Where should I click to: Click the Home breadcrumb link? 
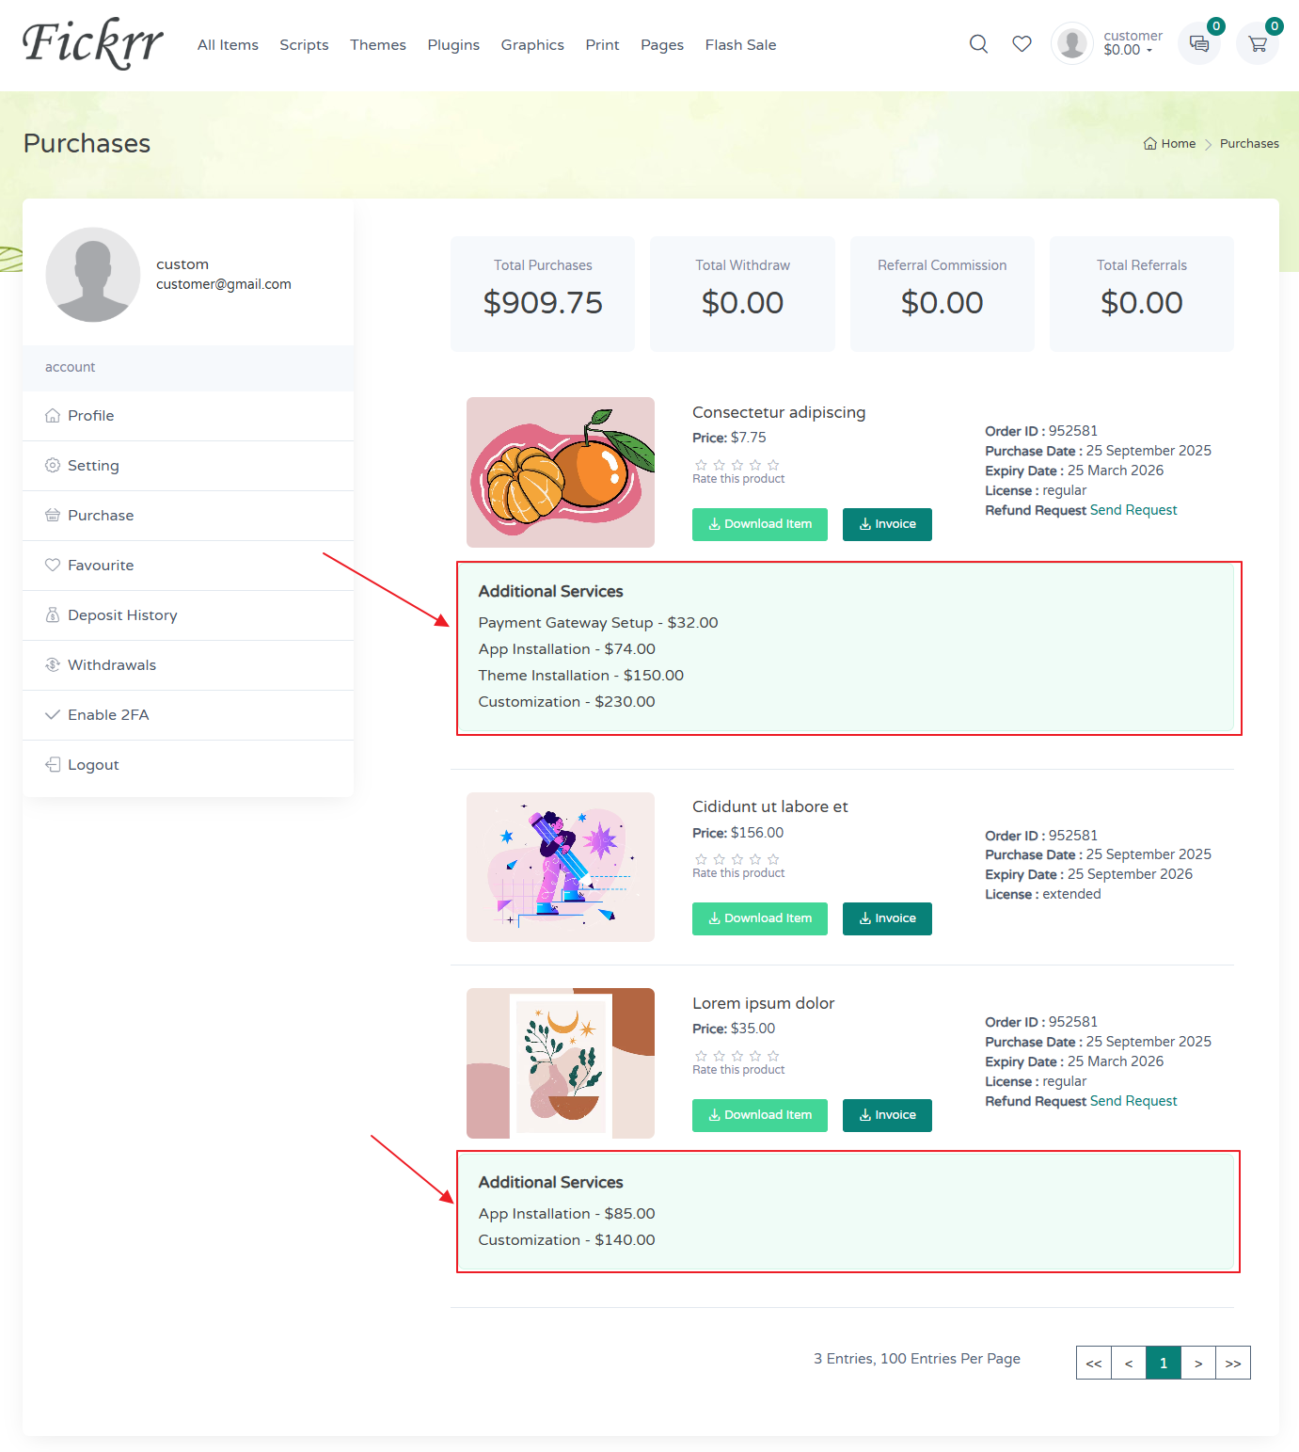pyautogui.click(x=1170, y=144)
